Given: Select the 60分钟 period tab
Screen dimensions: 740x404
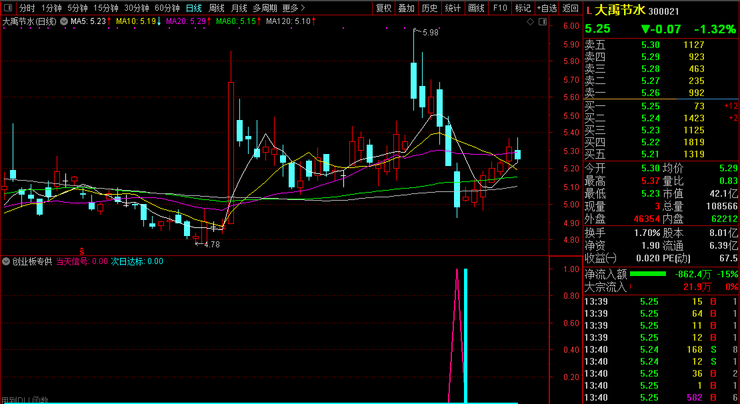Looking at the screenshot, I should [x=167, y=8].
